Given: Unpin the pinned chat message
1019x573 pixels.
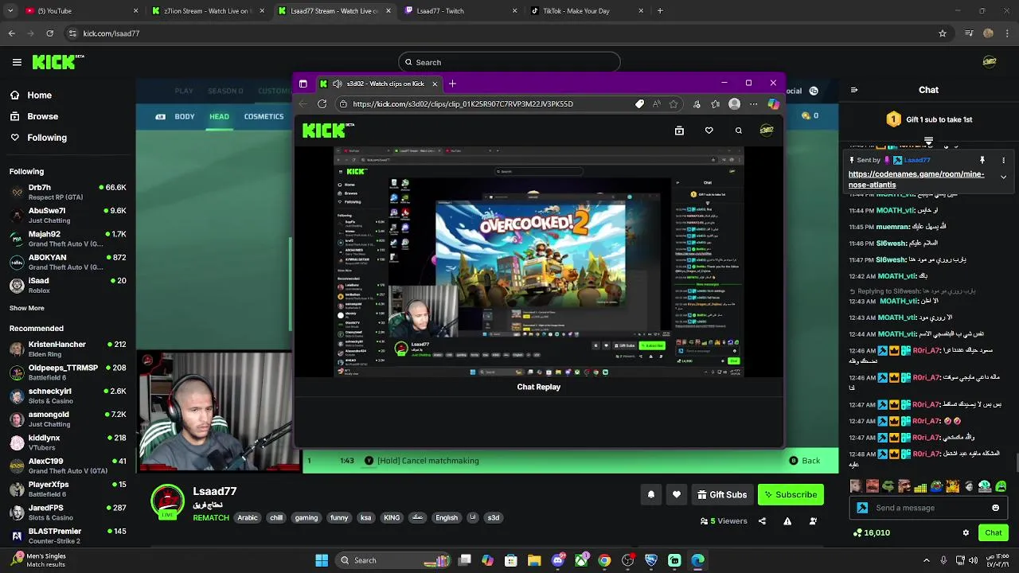Looking at the screenshot, I should pyautogui.click(x=982, y=160).
